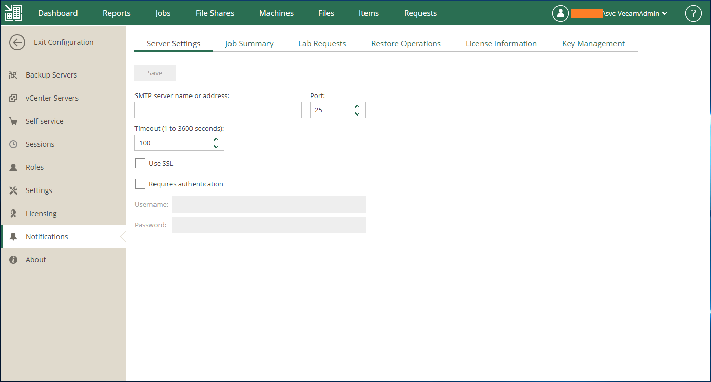Screen dimensions: 711x382
Task: Click the Sessions clock icon
Action: (14, 144)
